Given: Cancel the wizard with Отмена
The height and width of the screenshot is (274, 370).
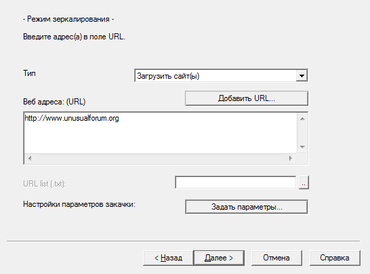Looking at the screenshot, I should (276, 258).
